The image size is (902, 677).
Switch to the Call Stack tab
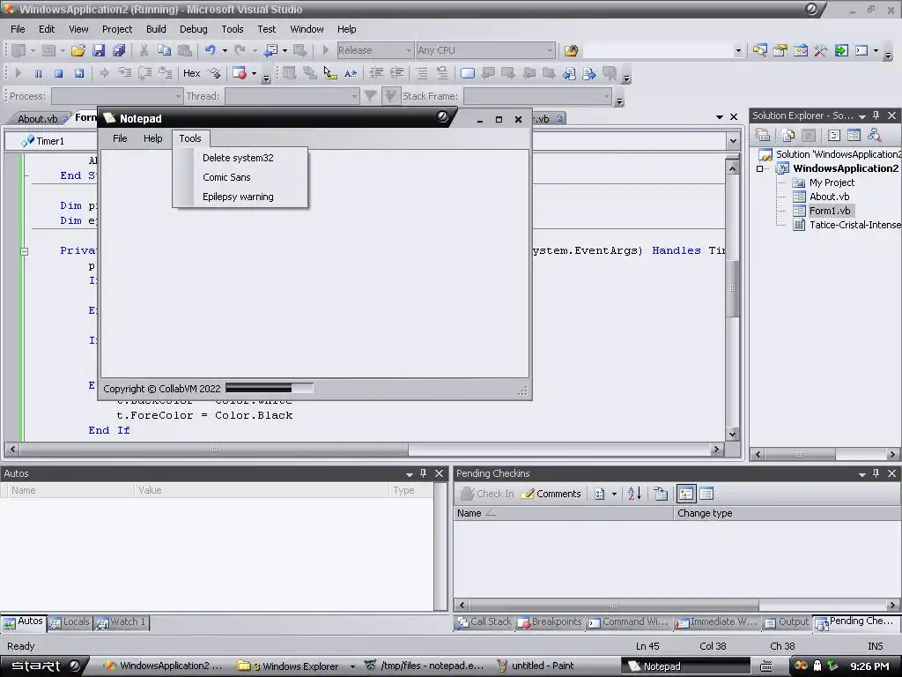click(484, 622)
